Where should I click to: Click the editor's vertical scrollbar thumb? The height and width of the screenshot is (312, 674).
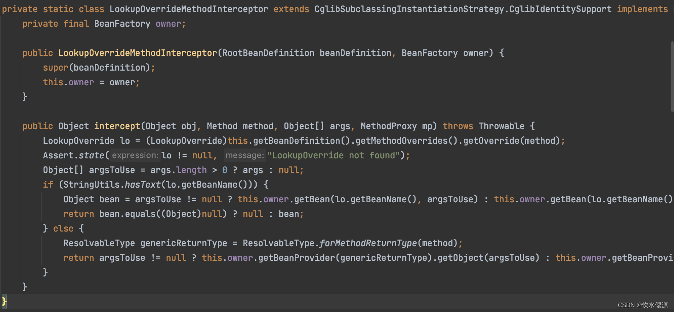(672, 76)
